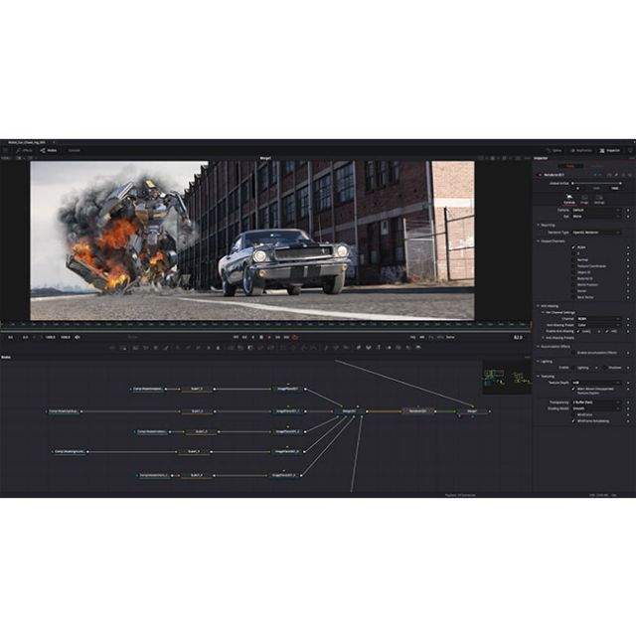Open the Anti-Aliasing Preset dropdown

(598, 325)
